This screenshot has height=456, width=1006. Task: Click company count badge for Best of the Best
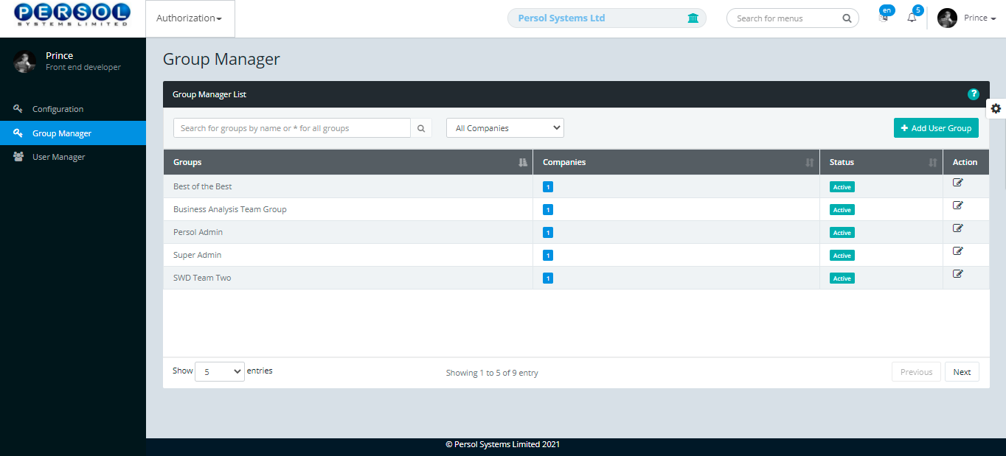(x=547, y=187)
